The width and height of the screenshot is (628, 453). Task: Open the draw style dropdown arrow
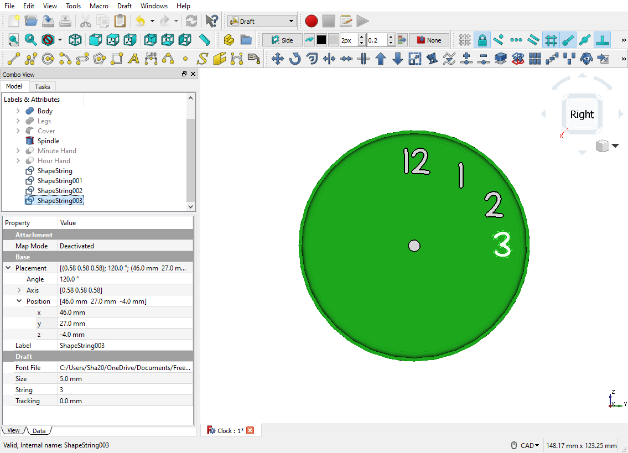(x=60, y=40)
